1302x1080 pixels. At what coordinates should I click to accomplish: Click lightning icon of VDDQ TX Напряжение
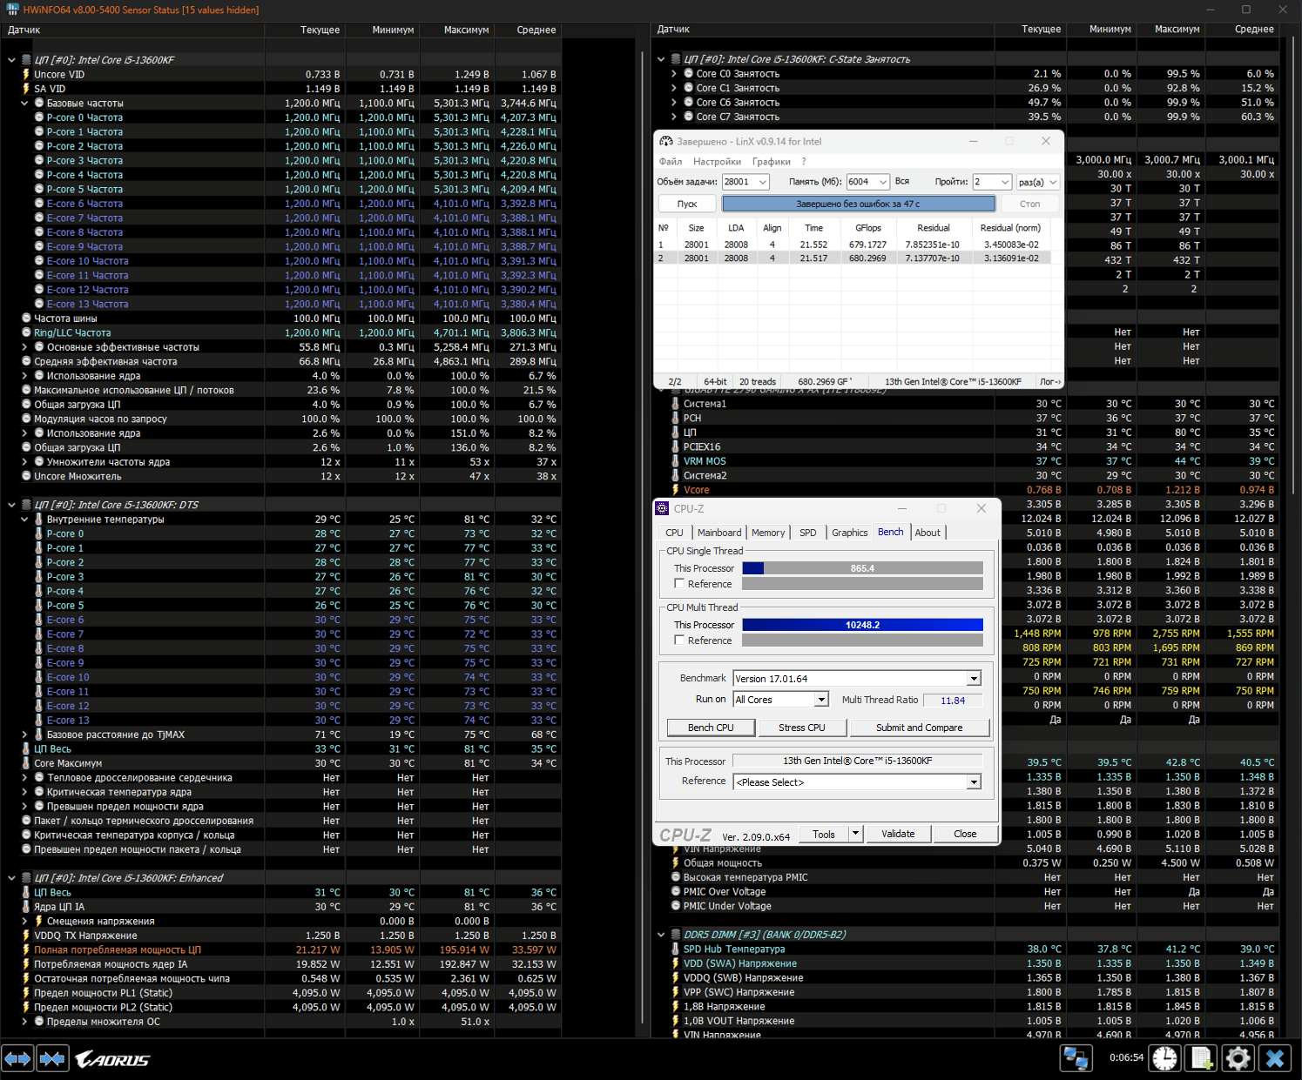(x=26, y=936)
